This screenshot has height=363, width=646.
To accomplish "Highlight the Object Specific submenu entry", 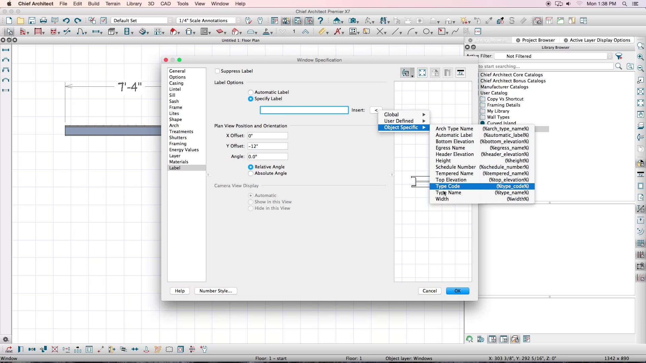I will (x=404, y=127).
